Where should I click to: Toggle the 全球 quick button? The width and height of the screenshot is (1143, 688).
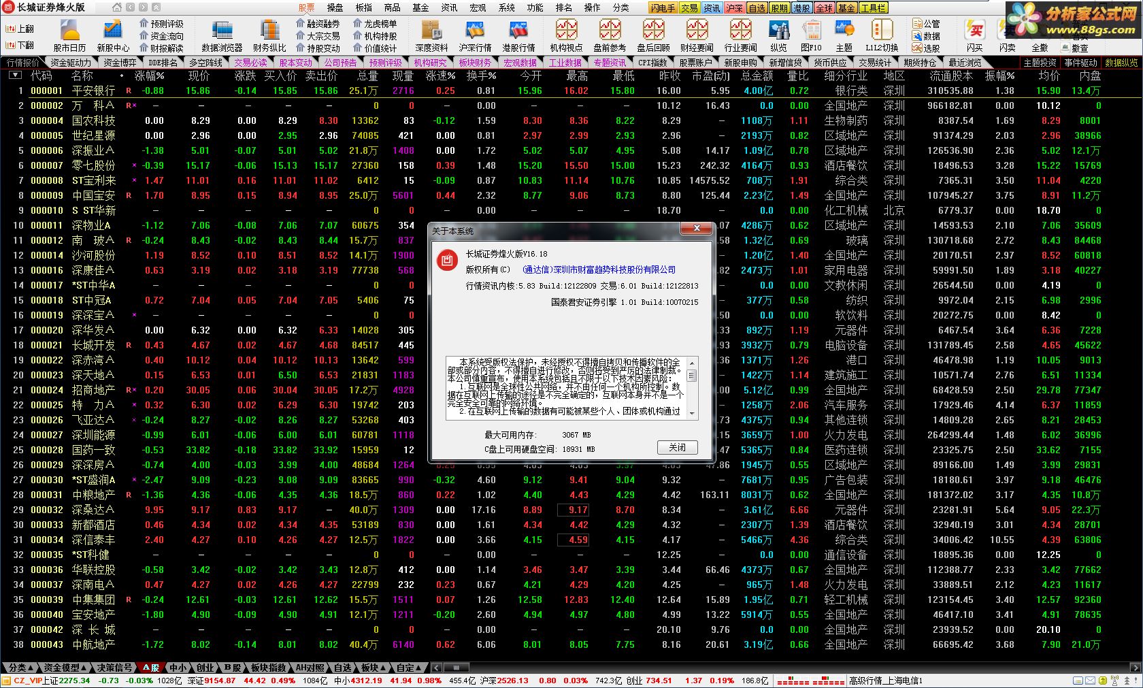tap(824, 8)
